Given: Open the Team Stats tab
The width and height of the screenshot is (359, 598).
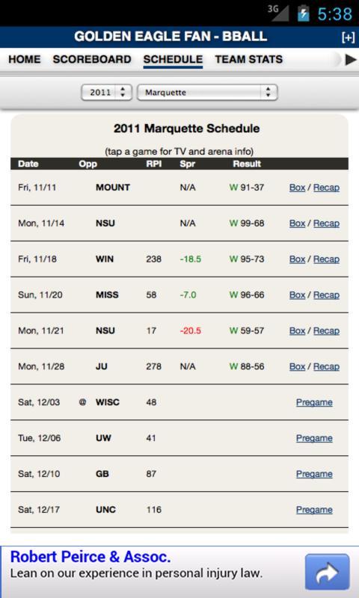Looking at the screenshot, I should pyautogui.click(x=249, y=60).
